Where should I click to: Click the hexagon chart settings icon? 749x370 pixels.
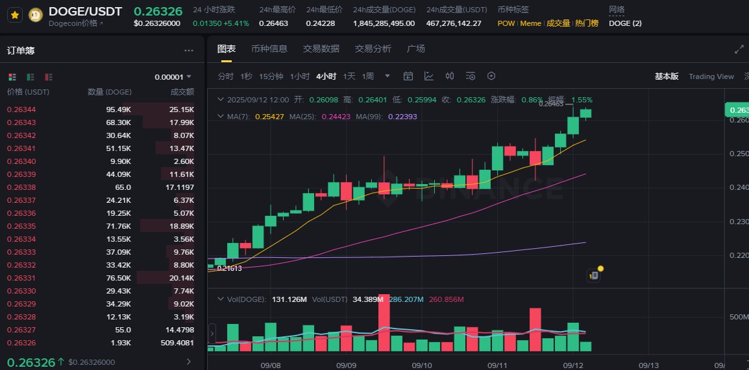tap(491, 76)
